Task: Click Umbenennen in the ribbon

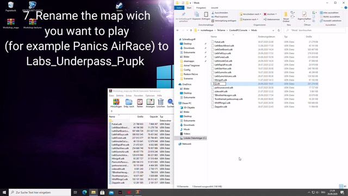Action: point(271,20)
